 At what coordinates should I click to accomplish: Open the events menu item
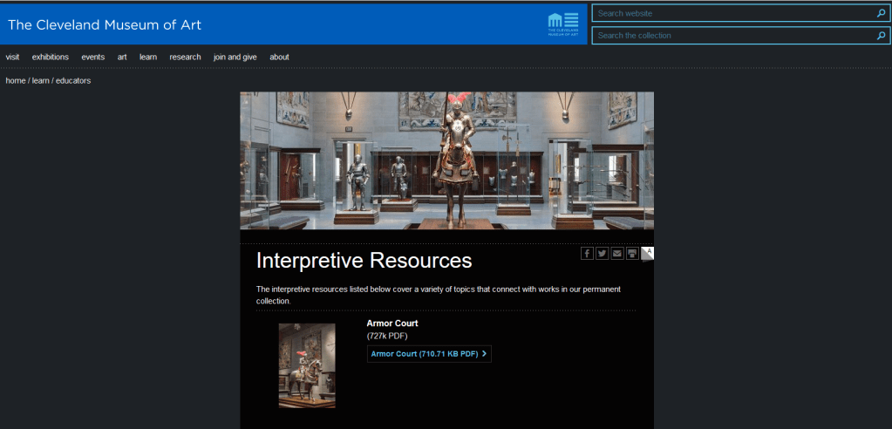pyautogui.click(x=92, y=58)
